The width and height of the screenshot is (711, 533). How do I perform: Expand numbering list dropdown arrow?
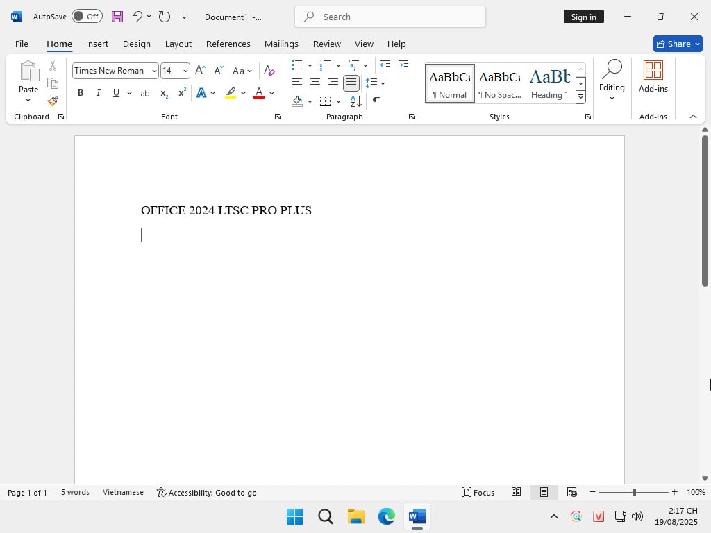point(338,66)
